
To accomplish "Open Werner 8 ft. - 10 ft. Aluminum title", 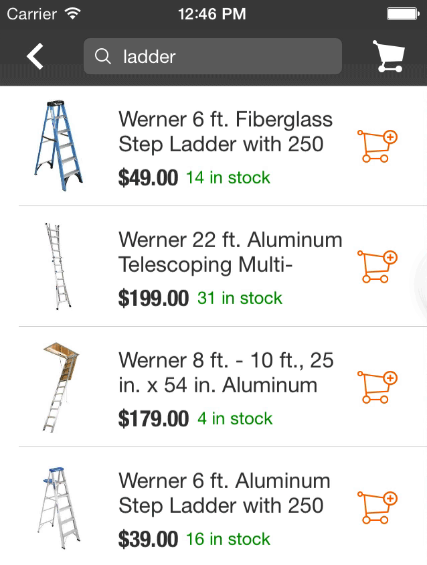I will [226, 373].
